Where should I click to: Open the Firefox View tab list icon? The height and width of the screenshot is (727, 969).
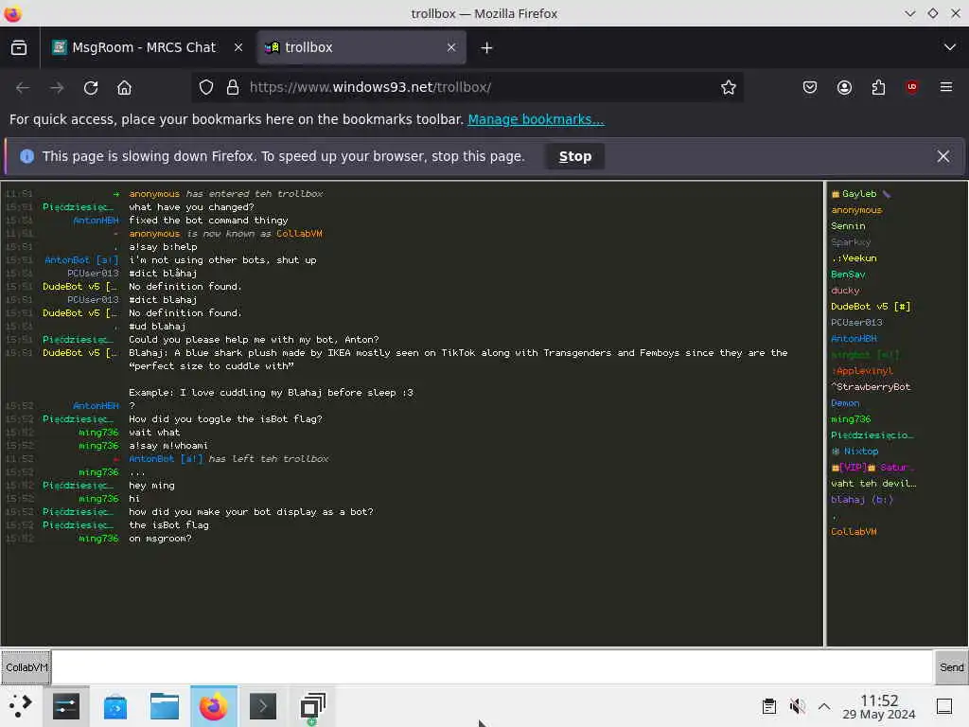tap(19, 47)
